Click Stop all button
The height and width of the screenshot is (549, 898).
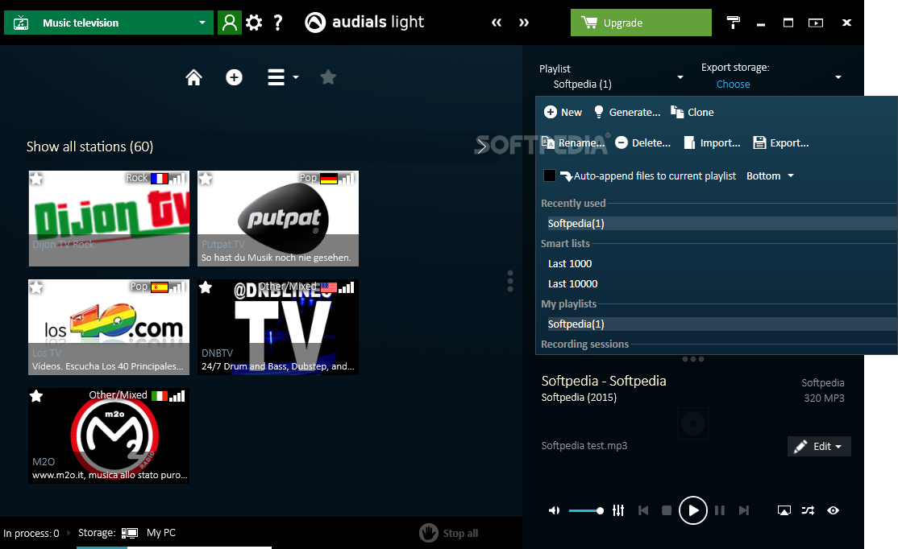pyautogui.click(x=448, y=533)
